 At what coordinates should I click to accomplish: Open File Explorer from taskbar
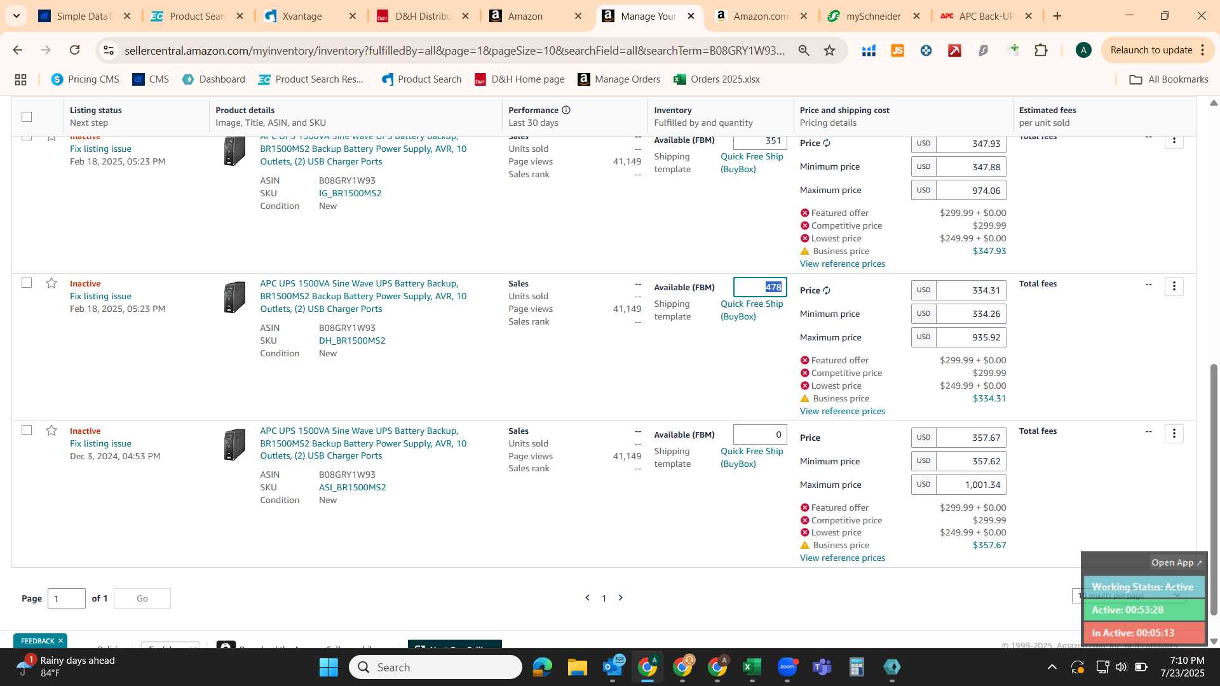pos(577,667)
